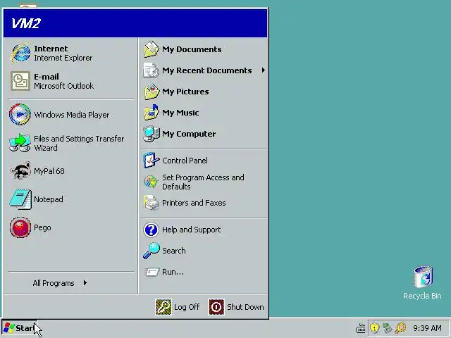Select the Recycle Bin desktop icon

coord(423,277)
